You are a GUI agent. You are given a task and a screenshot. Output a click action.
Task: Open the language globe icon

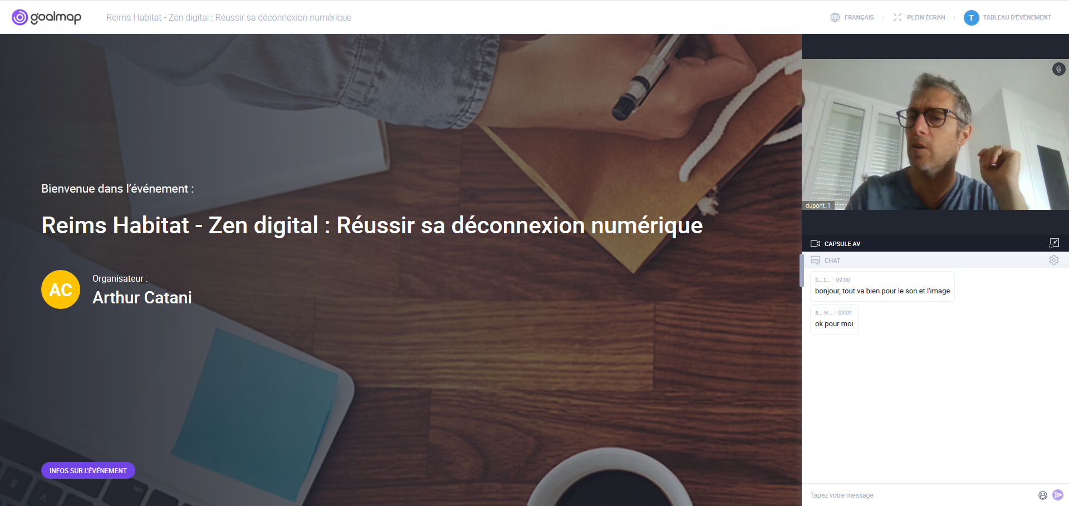tap(835, 17)
